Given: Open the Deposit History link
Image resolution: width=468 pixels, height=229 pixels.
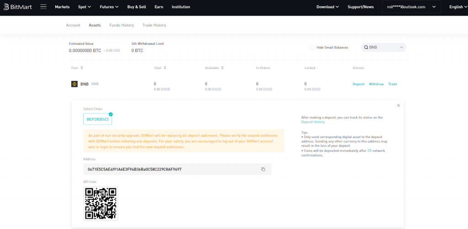Looking at the screenshot, I should click(313, 122).
